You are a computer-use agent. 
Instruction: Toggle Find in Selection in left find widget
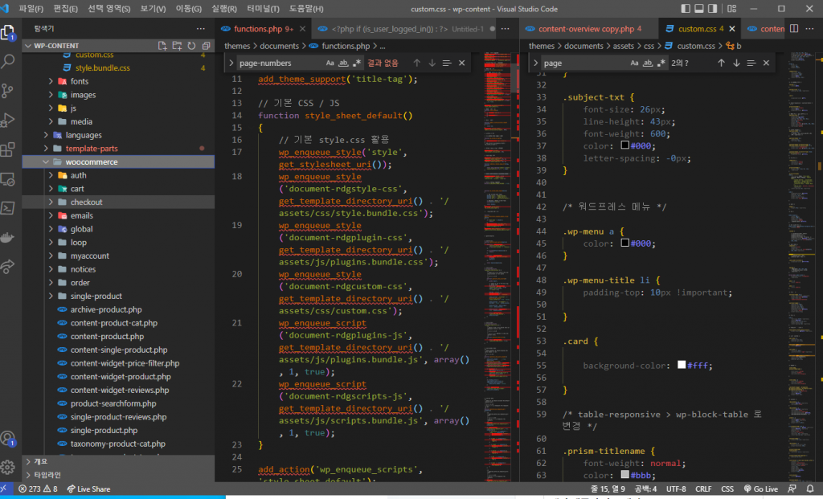pyautogui.click(x=447, y=63)
